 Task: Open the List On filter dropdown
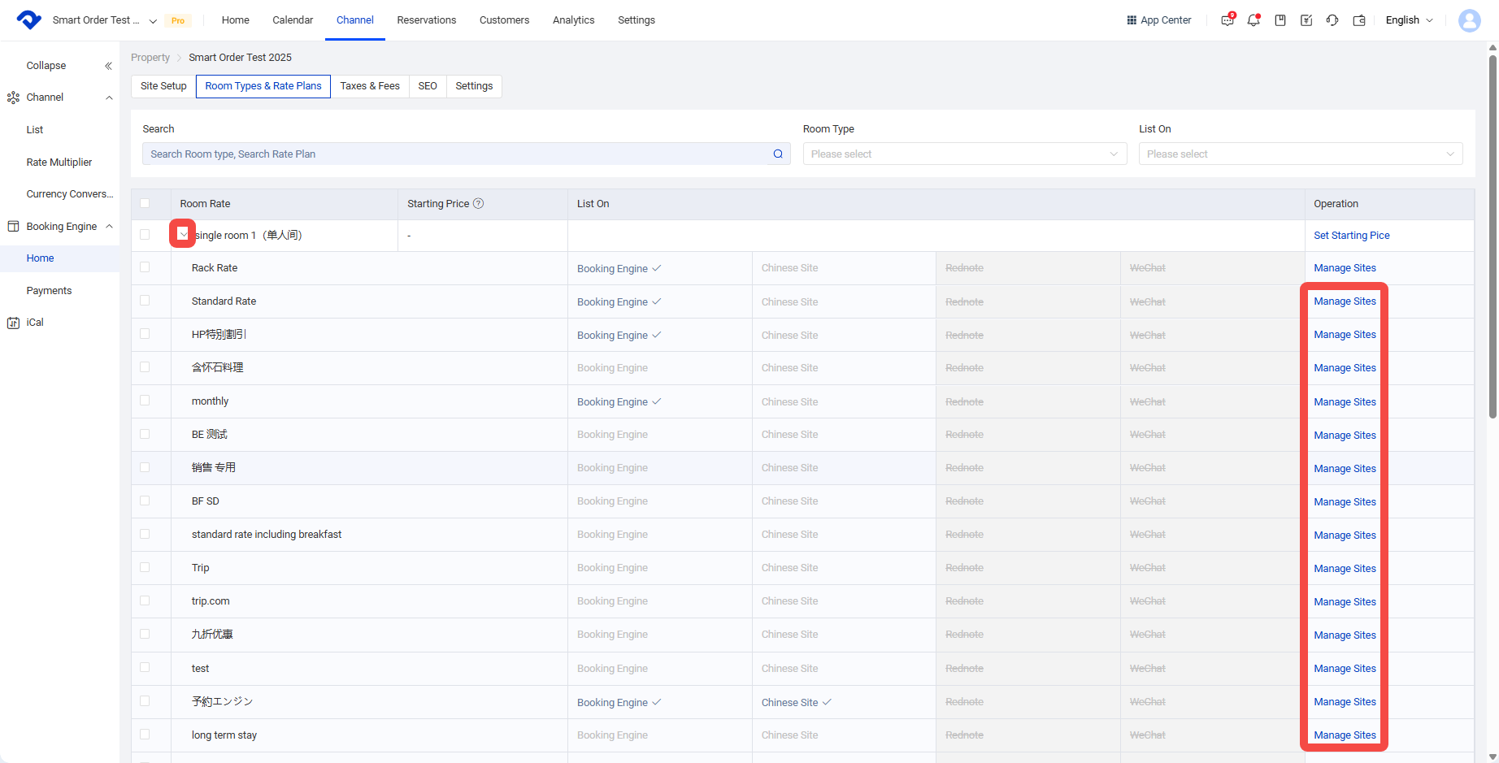tap(1301, 154)
